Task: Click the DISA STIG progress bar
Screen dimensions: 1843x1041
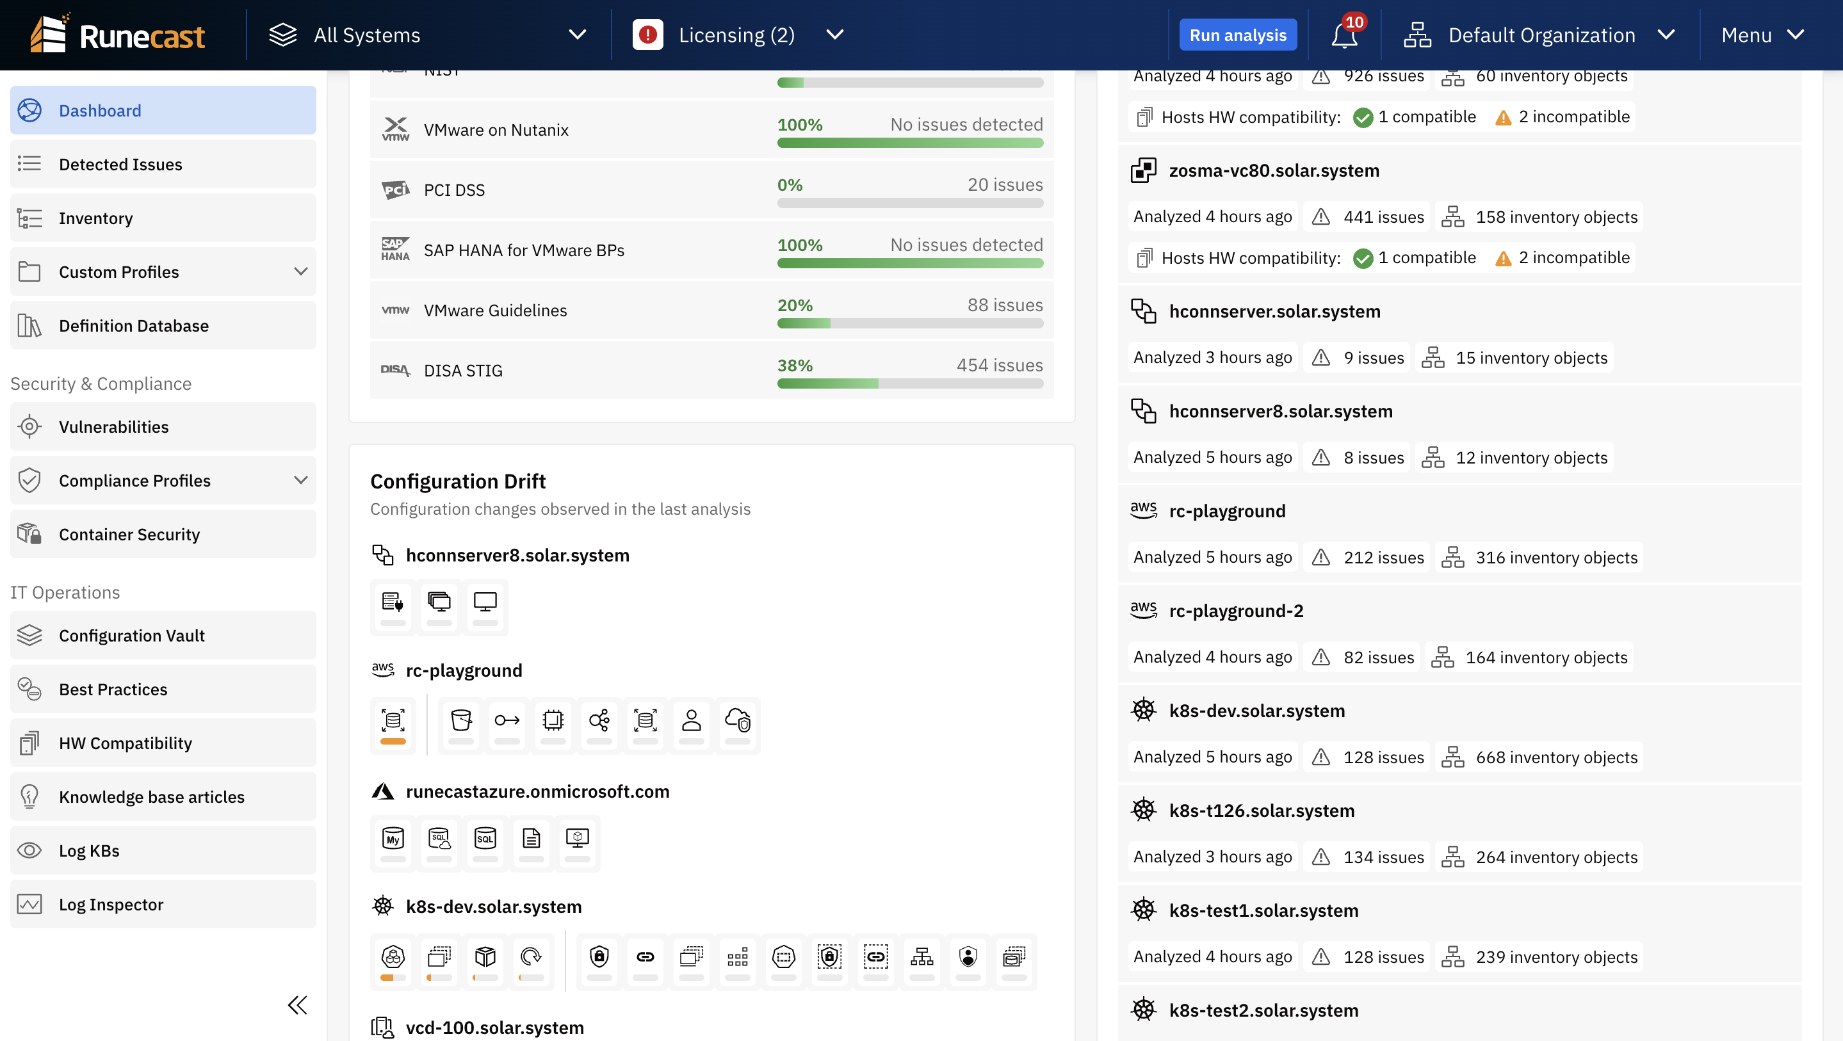Action: 909,383
